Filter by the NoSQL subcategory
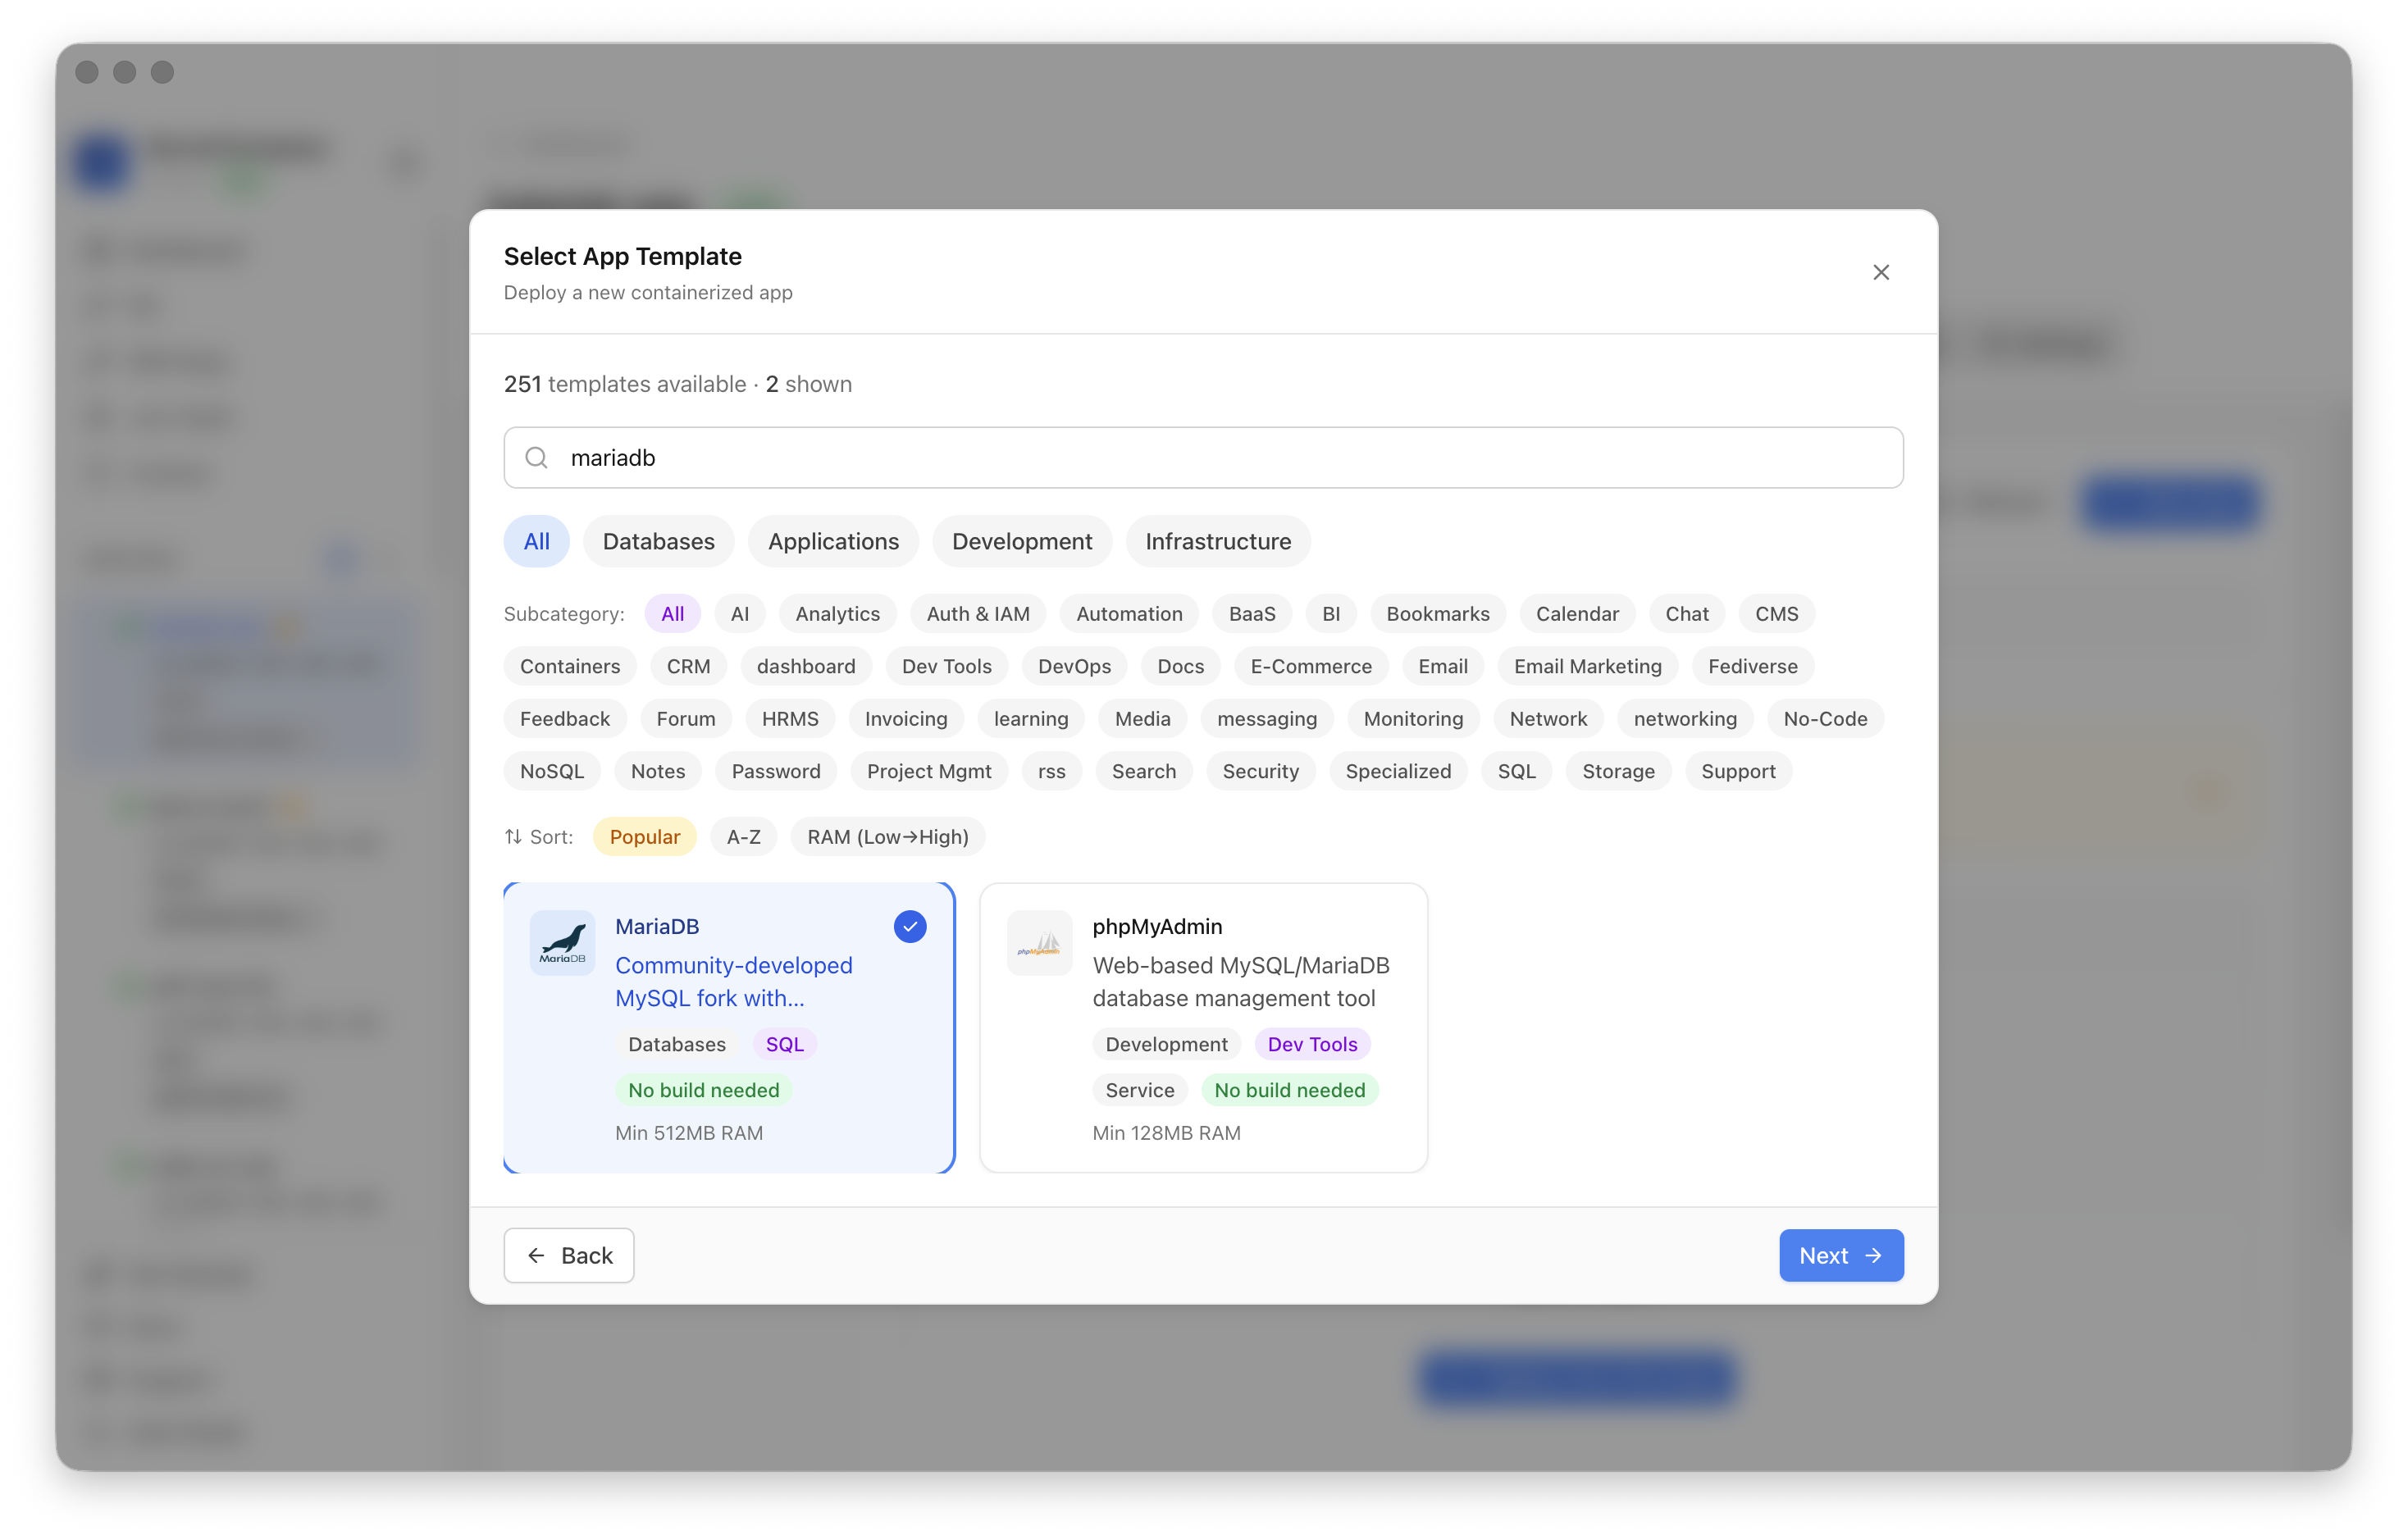This screenshot has width=2408, height=1540. click(552, 771)
